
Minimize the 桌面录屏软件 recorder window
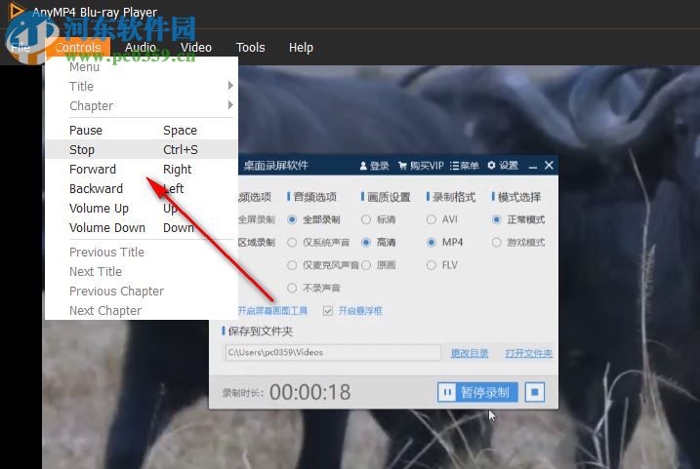coord(533,167)
